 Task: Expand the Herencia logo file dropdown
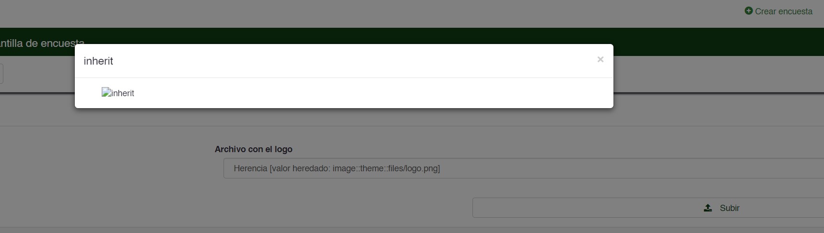click(524, 168)
